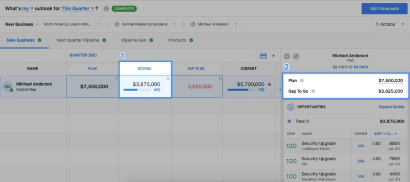Open Central (Rebecca Sanders) dropdown arrow
The image size is (410, 182).
click(175, 24)
